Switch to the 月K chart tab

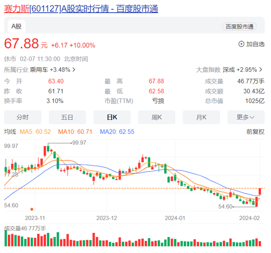[x=201, y=117]
